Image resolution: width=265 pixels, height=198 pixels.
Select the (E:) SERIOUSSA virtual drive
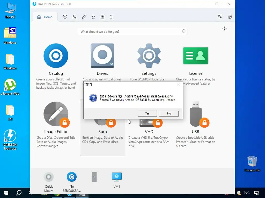tap(72, 177)
